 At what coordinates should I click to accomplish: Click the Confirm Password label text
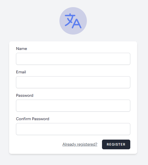[33, 119]
